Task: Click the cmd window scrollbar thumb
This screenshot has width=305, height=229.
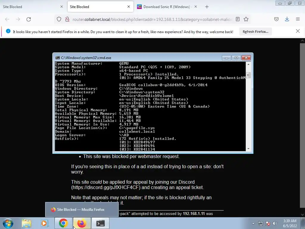Action: tap(248, 75)
